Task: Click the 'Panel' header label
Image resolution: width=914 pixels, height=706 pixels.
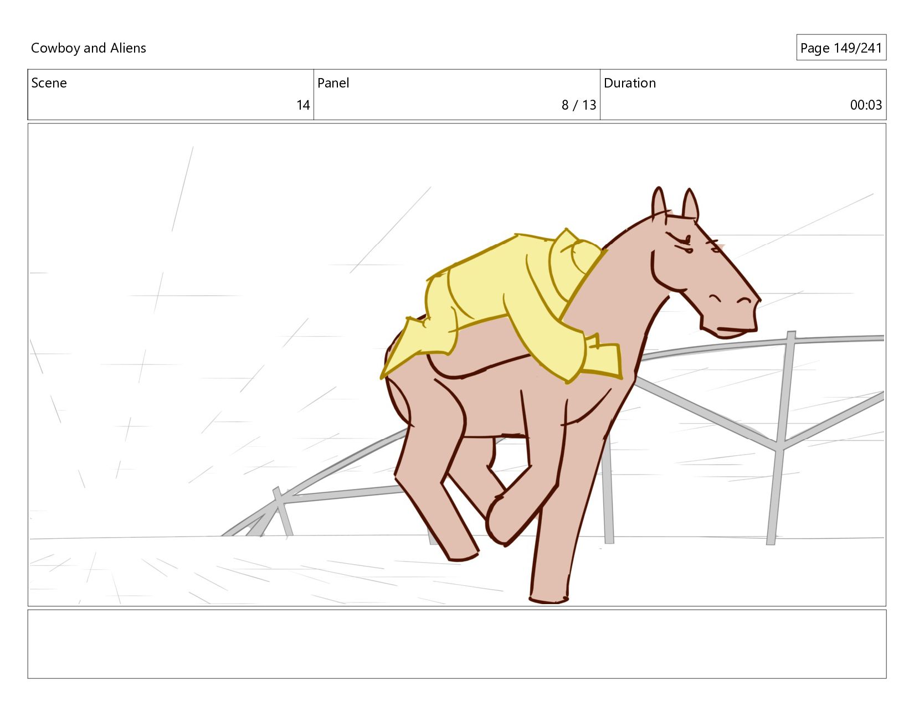Action: tap(333, 83)
